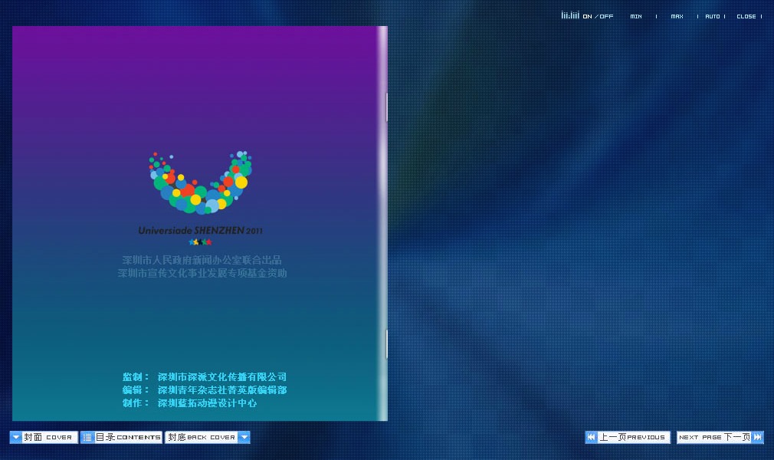The width and height of the screenshot is (774, 460).
Task: Click text '深圳市深派文化传播有限公司'
Action: pyautogui.click(x=222, y=377)
